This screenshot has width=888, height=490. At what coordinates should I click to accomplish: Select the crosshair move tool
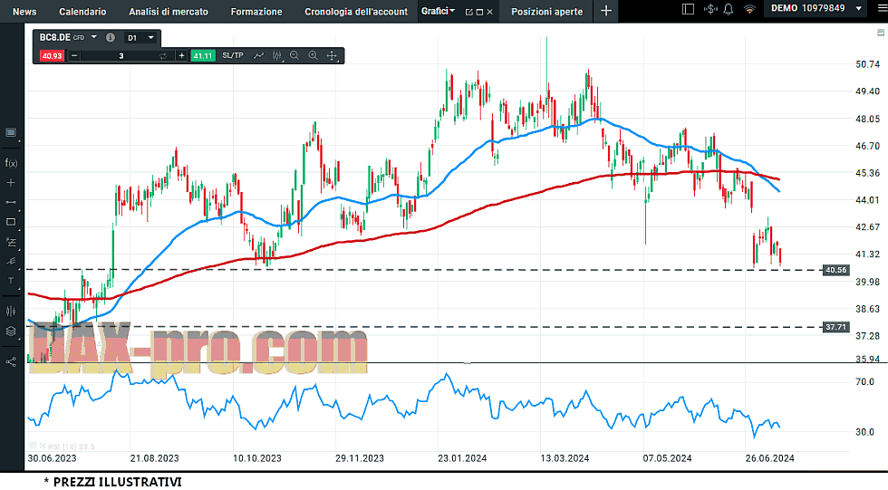tap(333, 55)
